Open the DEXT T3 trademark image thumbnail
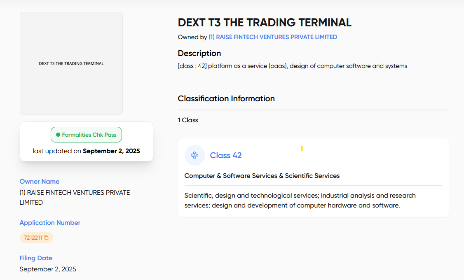 coord(71,63)
